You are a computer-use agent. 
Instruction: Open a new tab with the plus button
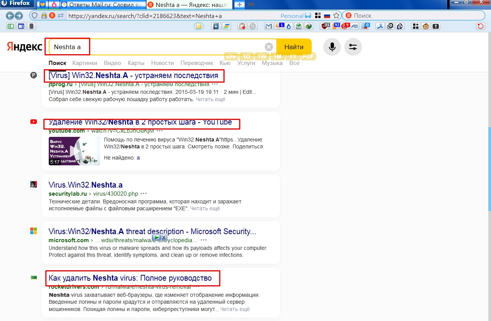[x=239, y=5]
